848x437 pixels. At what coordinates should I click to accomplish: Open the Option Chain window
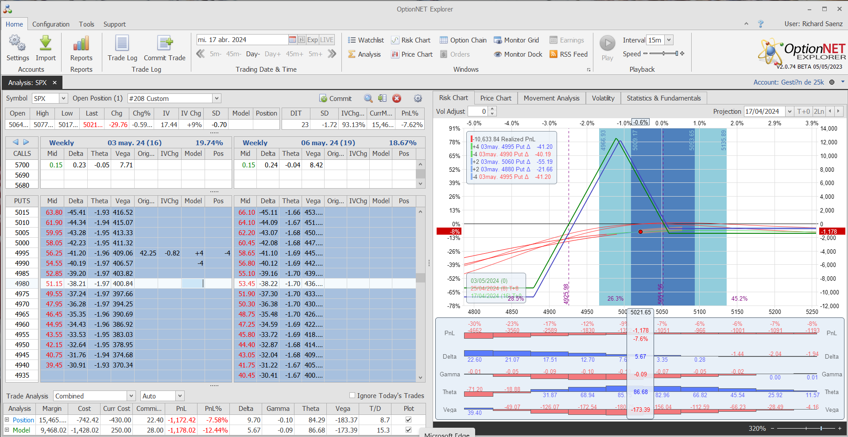click(463, 40)
